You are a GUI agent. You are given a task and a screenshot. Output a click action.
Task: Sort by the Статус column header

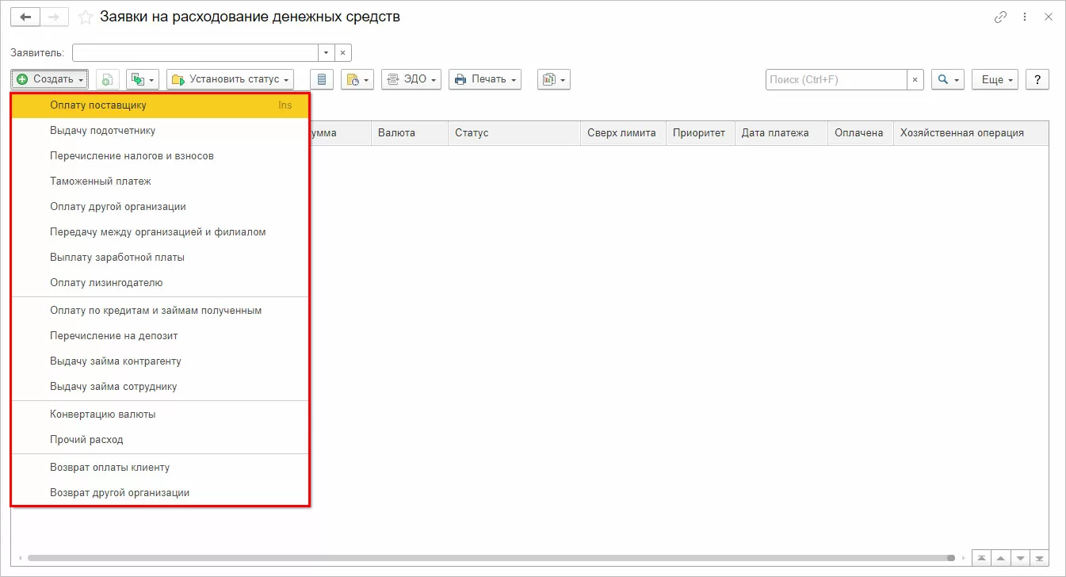(514, 133)
